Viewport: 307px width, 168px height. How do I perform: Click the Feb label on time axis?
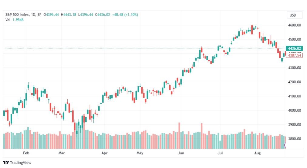(26, 153)
